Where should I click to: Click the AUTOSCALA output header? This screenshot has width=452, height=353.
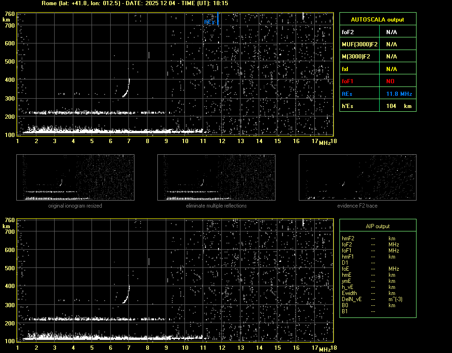pyautogui.click(x=377, y=20)
